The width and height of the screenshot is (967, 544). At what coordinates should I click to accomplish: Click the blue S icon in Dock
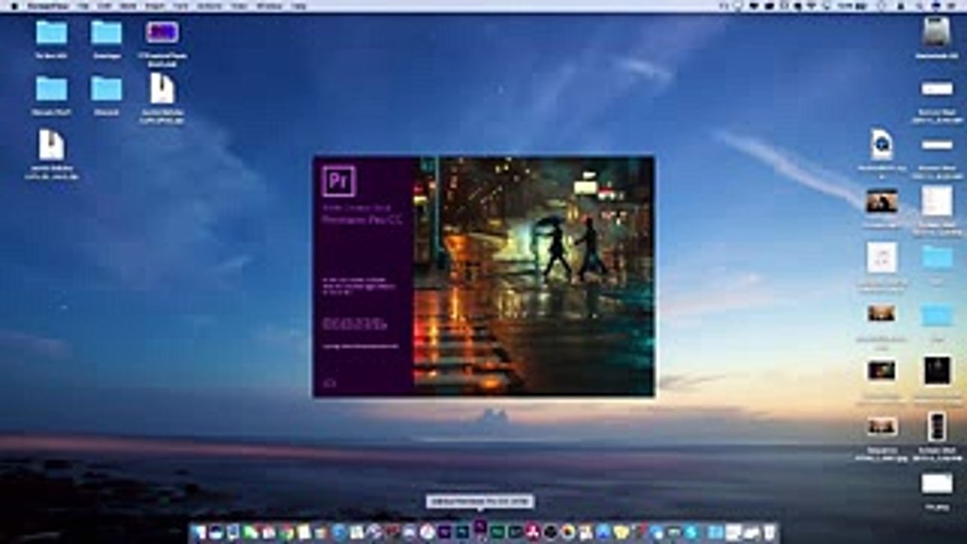click(x=690, y=532)
